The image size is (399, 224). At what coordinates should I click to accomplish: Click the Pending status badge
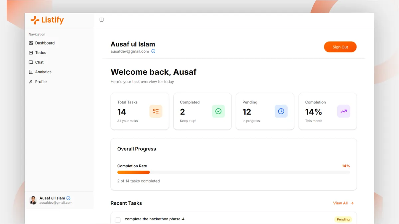(x=343, y=219)
